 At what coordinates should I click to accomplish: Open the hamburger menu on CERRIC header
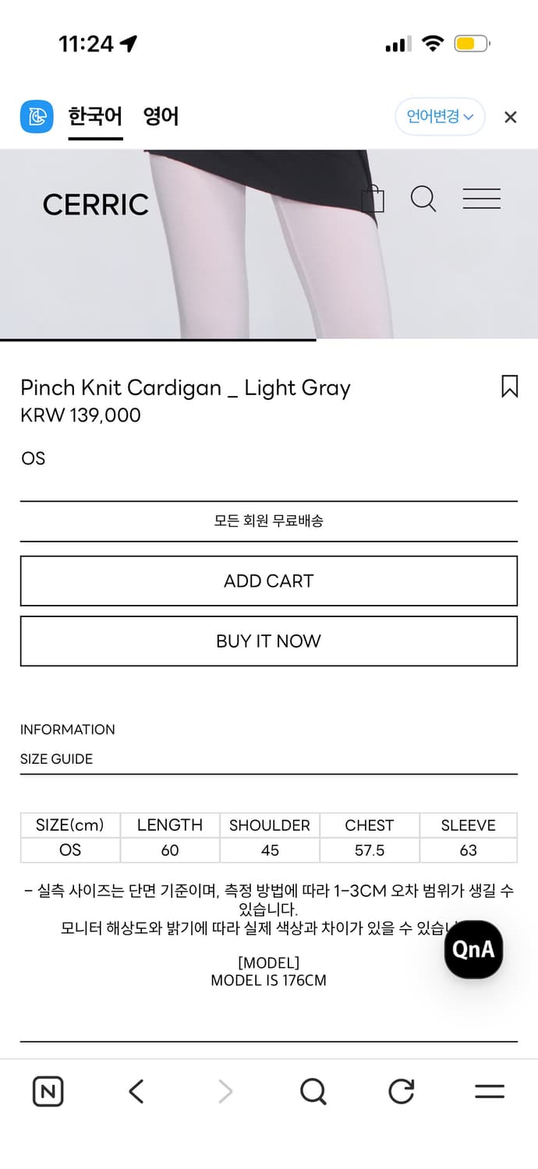[482, 200]
